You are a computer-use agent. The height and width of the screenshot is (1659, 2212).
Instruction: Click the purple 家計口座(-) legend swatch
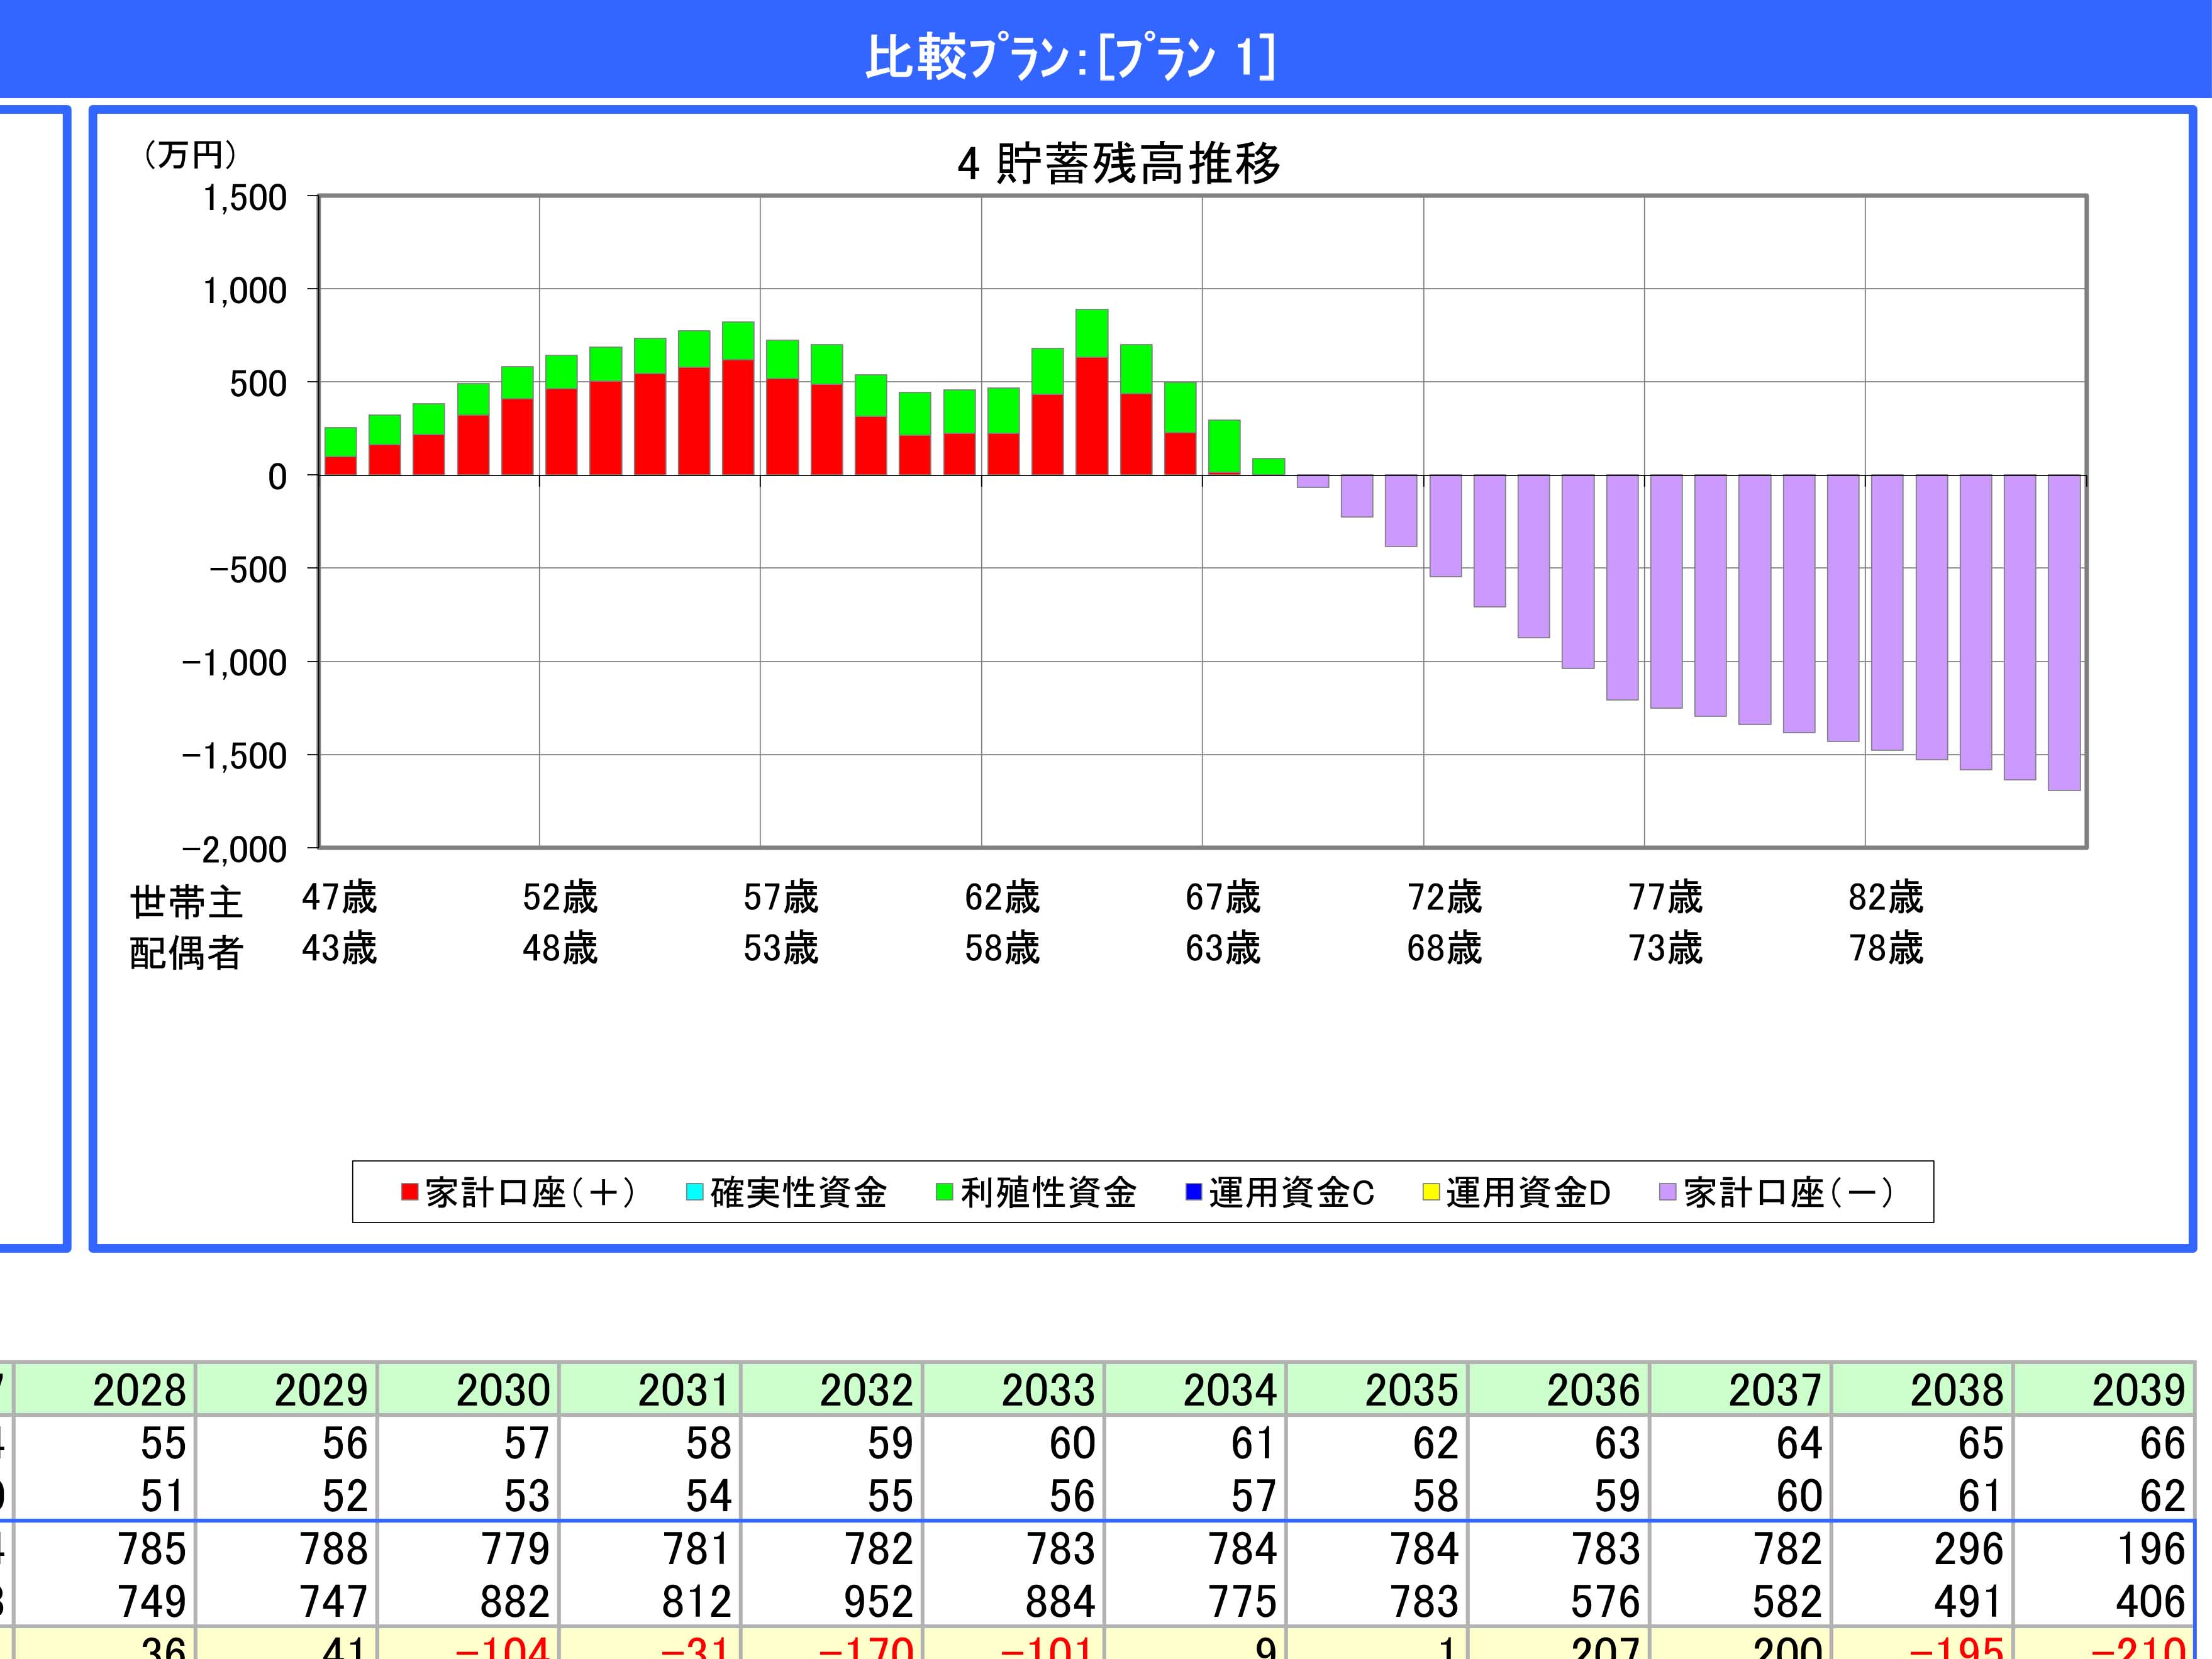pyautogui.click(x=1668, y=1192)
